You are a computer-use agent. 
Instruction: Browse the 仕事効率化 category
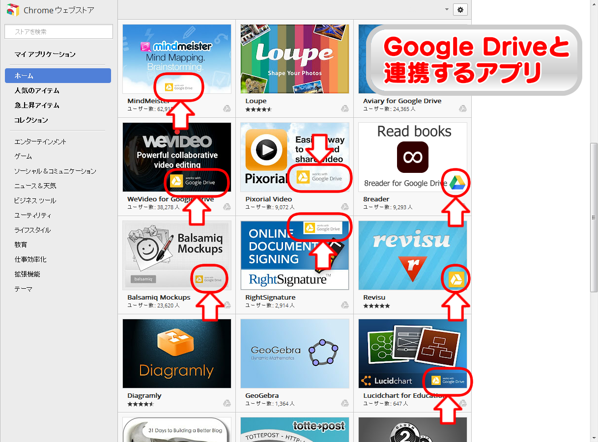tap(30, 259)
